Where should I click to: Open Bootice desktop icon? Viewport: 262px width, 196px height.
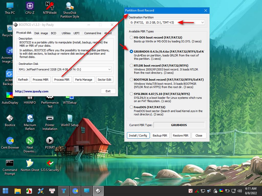[10, 120]
